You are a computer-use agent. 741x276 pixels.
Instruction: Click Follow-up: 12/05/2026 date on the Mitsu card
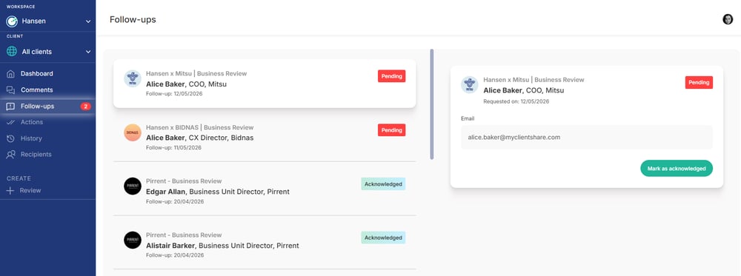pyautogui.click(x=173, y=94)
